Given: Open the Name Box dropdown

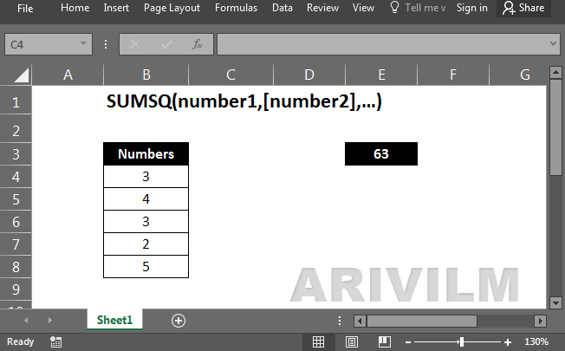Looking at the screenshot, I should pyautogui.click(x=84, y=43).
